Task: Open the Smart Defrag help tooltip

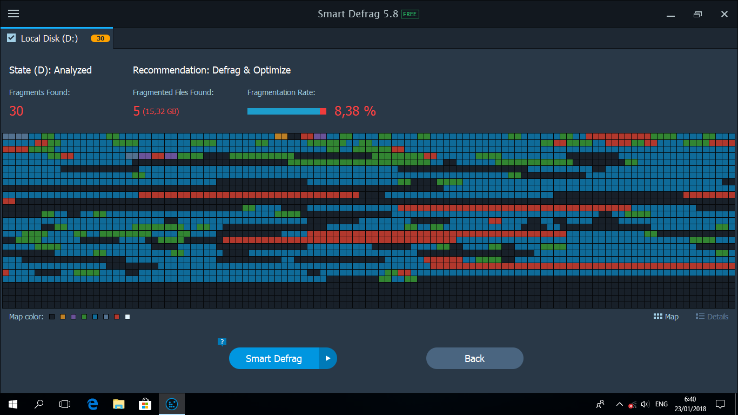Action: [222, 341]
